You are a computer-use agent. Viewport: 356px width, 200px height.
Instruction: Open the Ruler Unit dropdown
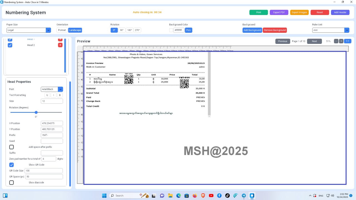[330, 30]
